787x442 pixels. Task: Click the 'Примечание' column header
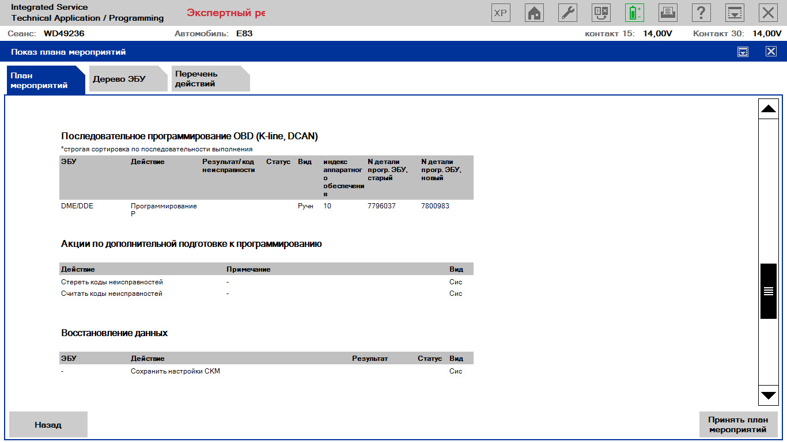(x=248, y=269)
